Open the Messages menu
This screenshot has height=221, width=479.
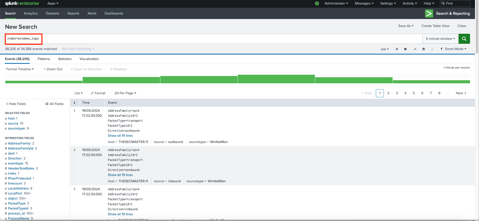pos(364,3)
